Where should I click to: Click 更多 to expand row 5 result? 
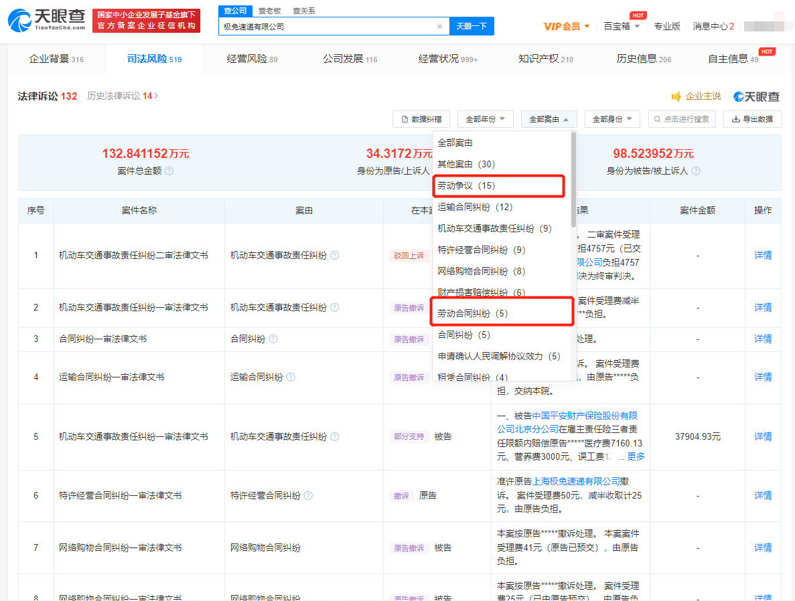(636, 456)
